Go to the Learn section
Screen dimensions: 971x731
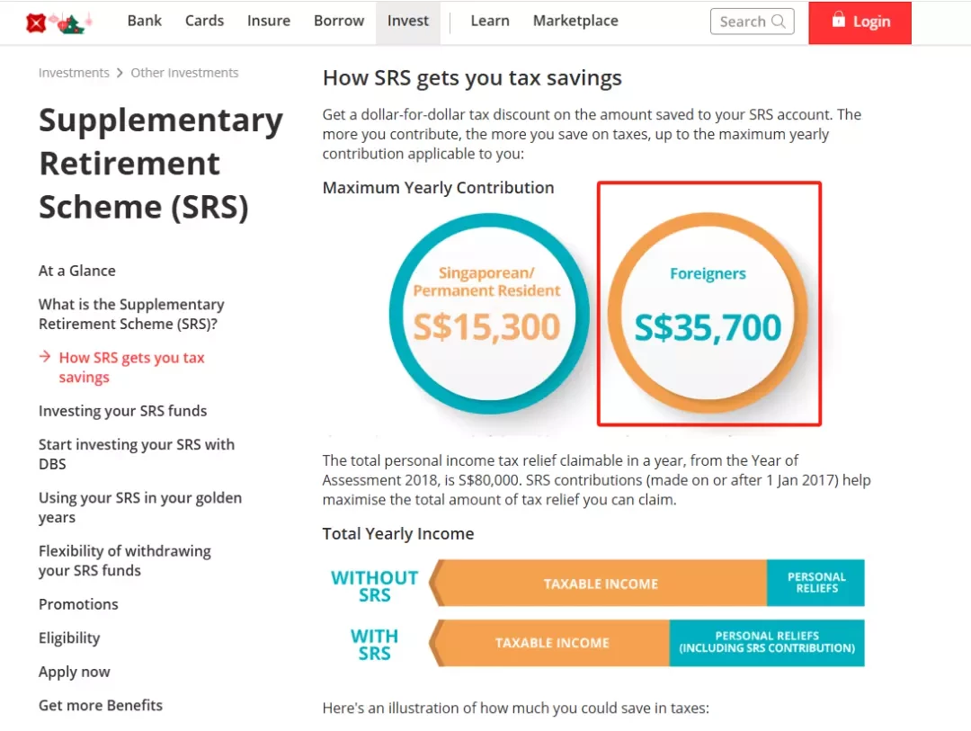[490, 21]
